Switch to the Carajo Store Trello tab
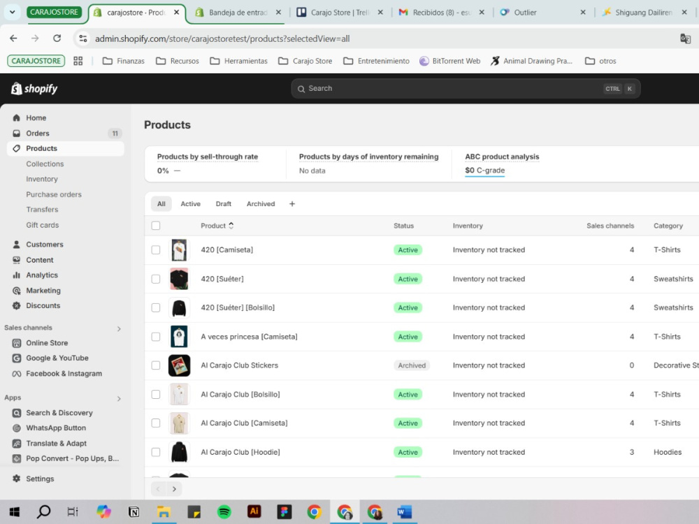Image resolution: width=699 pixels, height=524 pixels. coord(340,13)
